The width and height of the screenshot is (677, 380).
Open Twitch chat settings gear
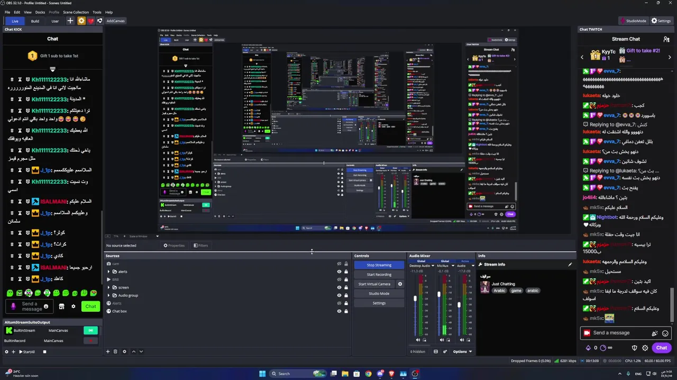pos(645,348)
